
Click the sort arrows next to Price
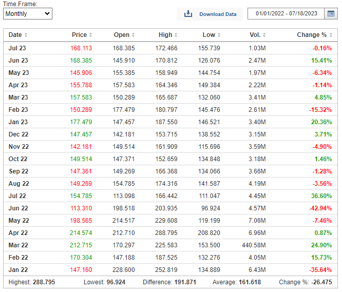[91, 35]
